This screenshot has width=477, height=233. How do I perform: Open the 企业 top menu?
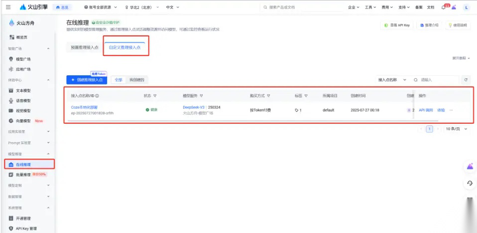(x=354, y=7)
